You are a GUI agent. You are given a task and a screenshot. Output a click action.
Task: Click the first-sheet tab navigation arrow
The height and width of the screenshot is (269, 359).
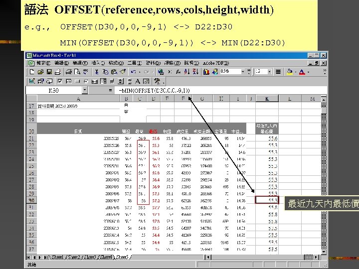tap(29, 258)
